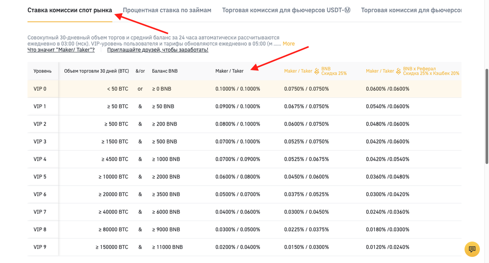
Task: Click the '< 50 BTC' volume cell
Action: point(118,89)
